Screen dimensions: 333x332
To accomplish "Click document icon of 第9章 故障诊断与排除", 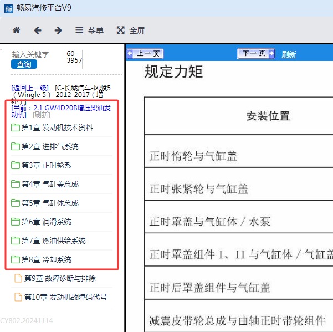I will click(18, 278).
